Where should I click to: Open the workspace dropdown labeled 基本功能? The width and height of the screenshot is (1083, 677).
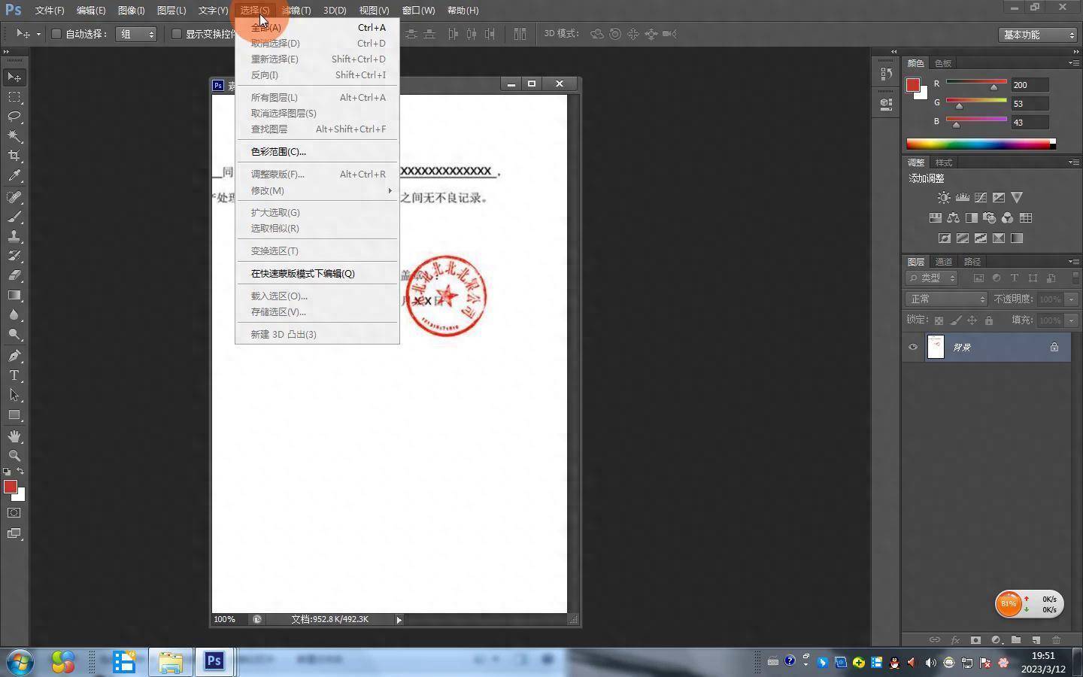pos(1038,35)
